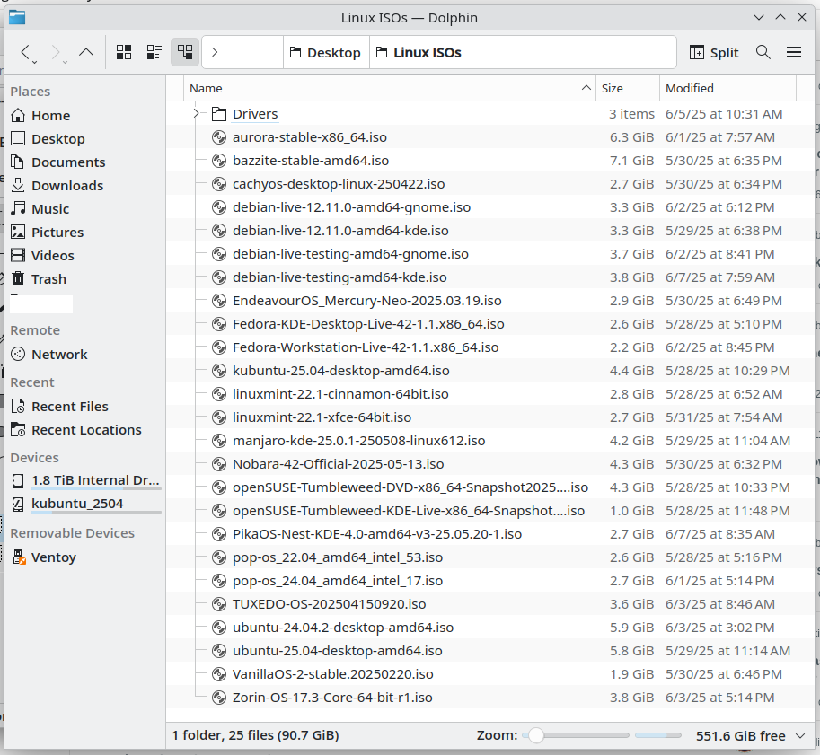The height and width of the screenshot is (755, 820).
Task: Select cachyos-desktop-linux-250422.iso
Action: pos(339,184)
